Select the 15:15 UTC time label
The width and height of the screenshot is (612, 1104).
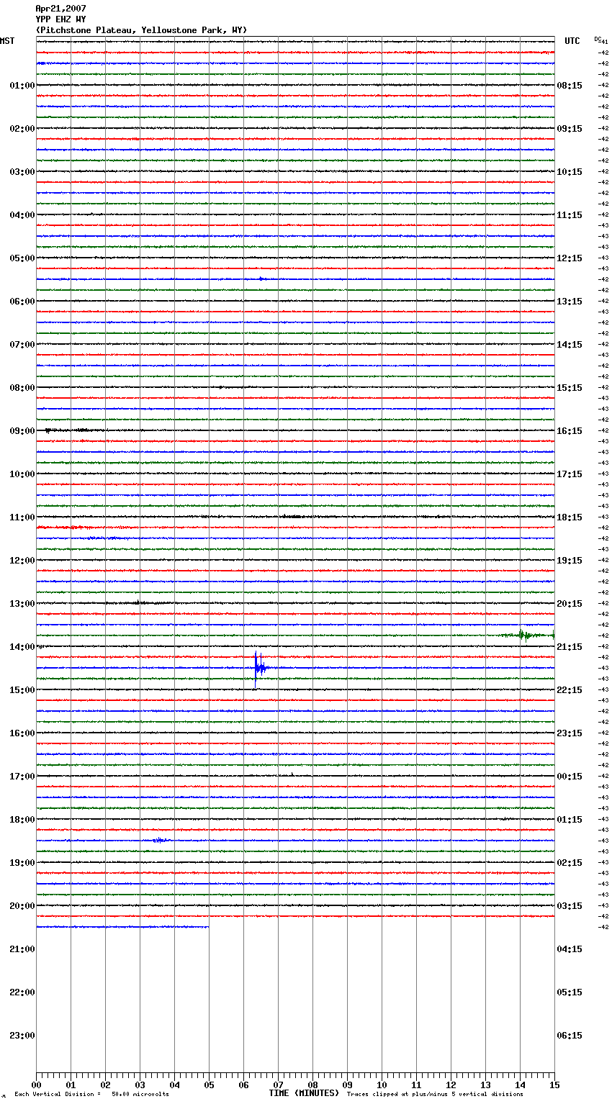(x=570, y=388)
